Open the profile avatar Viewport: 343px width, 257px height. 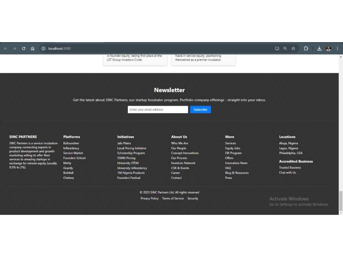328,49
